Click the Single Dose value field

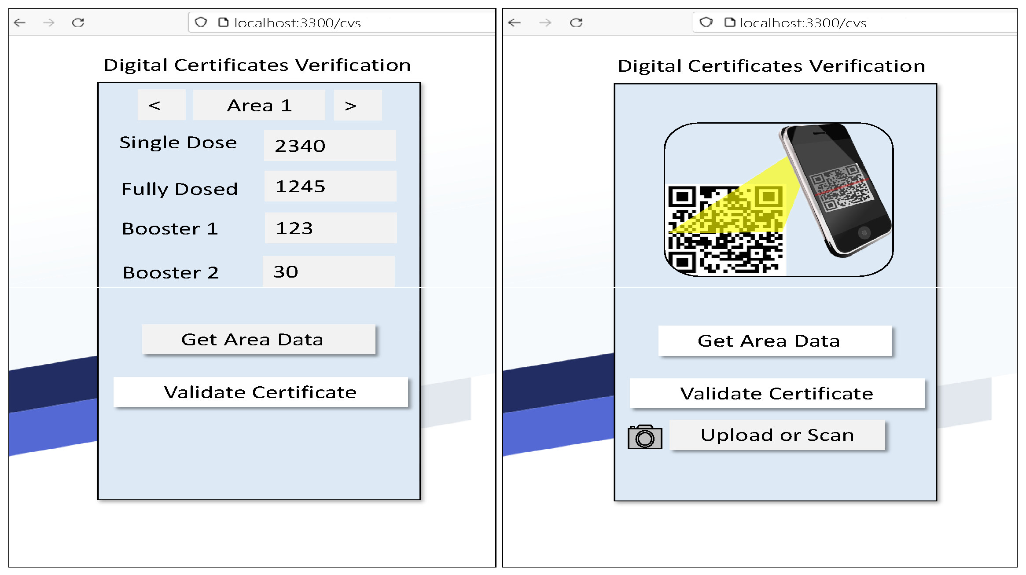point(330,146)
